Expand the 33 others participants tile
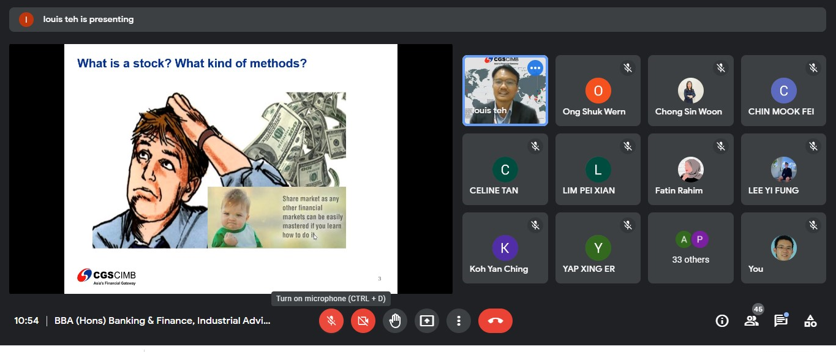 point(690,248)
